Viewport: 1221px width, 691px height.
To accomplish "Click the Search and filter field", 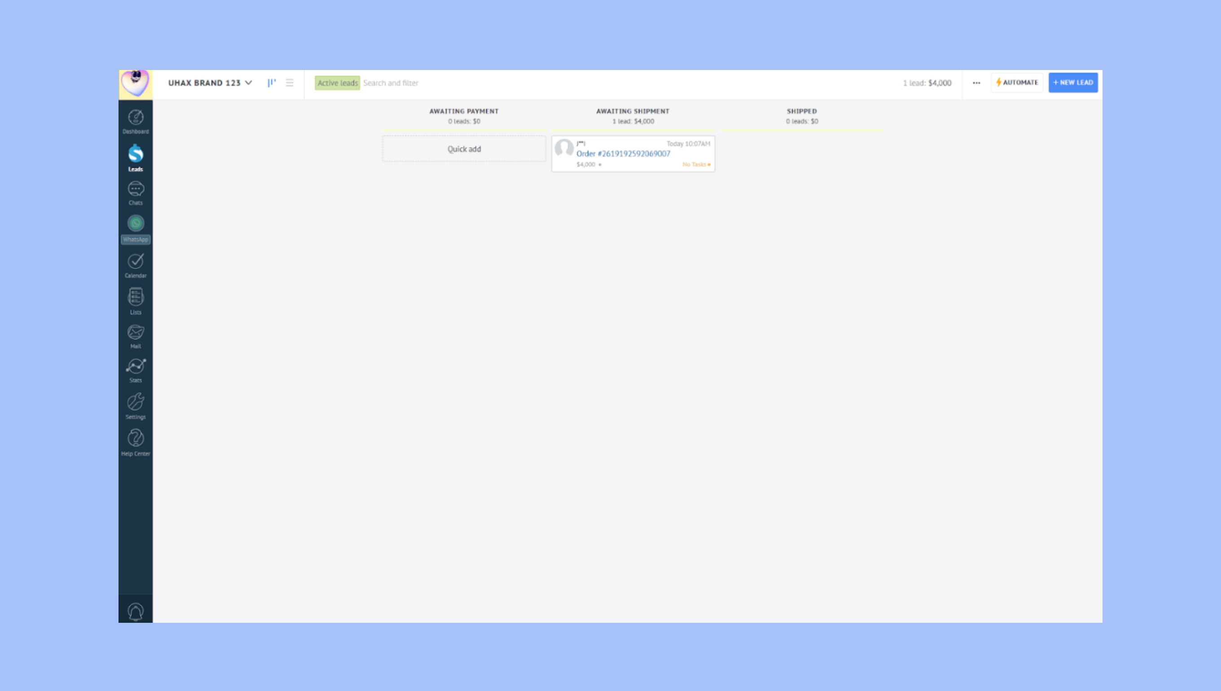I will click(x=475, y=83).
